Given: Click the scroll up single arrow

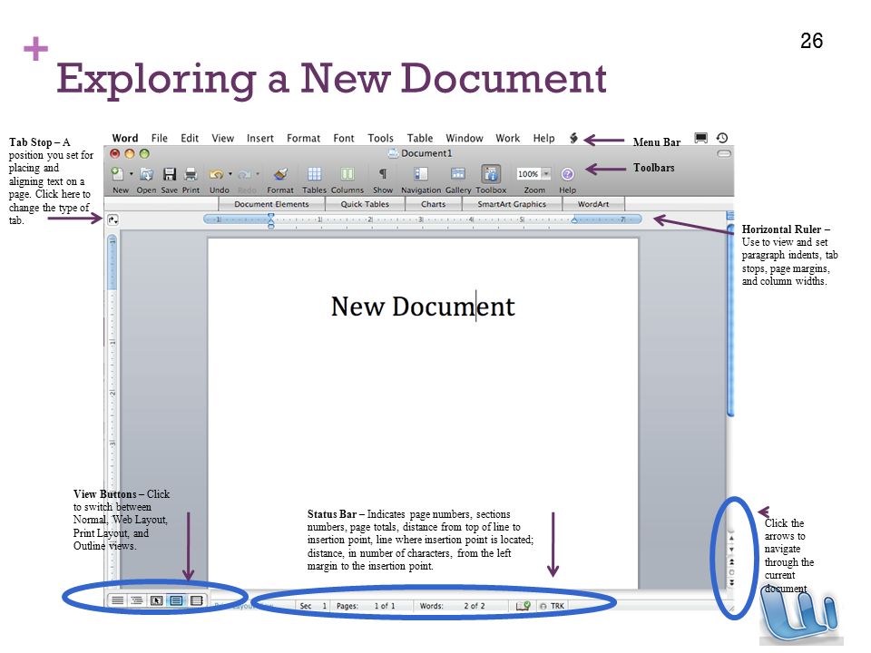Looking at the screenshot, I should pyautogui.click(x=731, y=538).
